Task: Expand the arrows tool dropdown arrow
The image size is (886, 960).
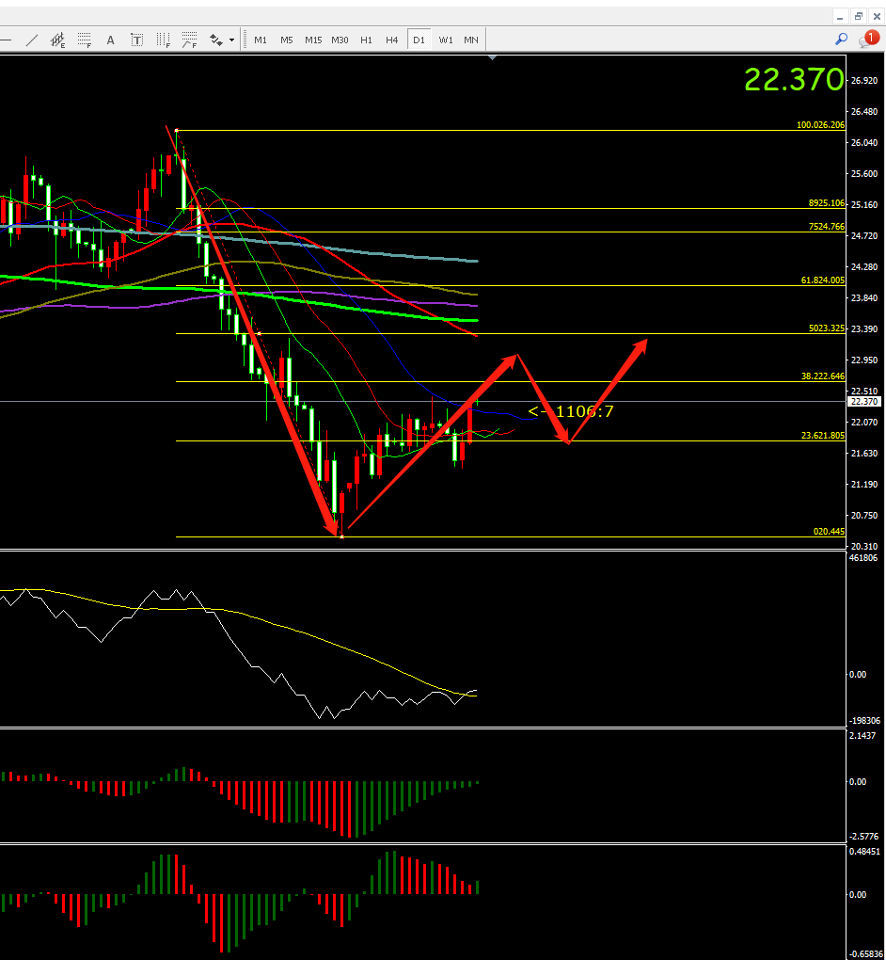Action: point(231,40)
